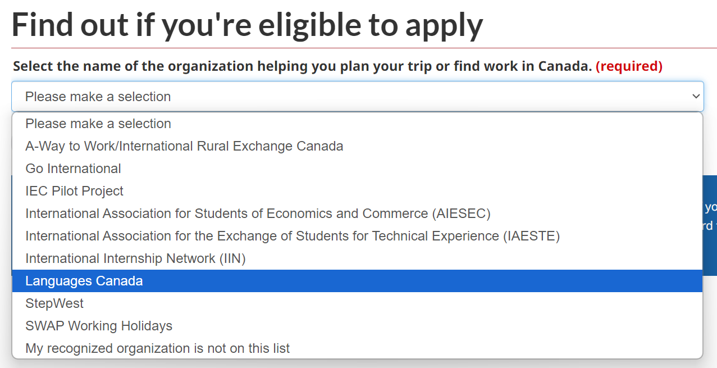The height and width of the screenshot is (368, 717).
Task: Click the Find out if you're eligible heading
Action: point(247,25)
